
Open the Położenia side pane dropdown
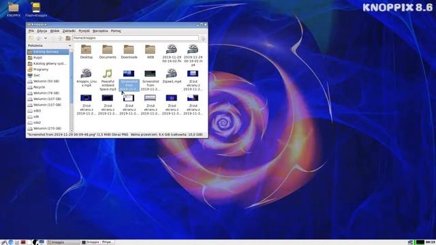69,46
